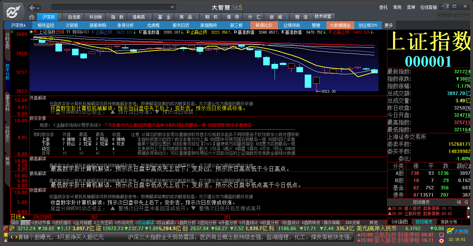Click 大数据掘金 orange button
Image resolution: width=473 pixels, height=246 pixels.
click(x=340, y=25)
